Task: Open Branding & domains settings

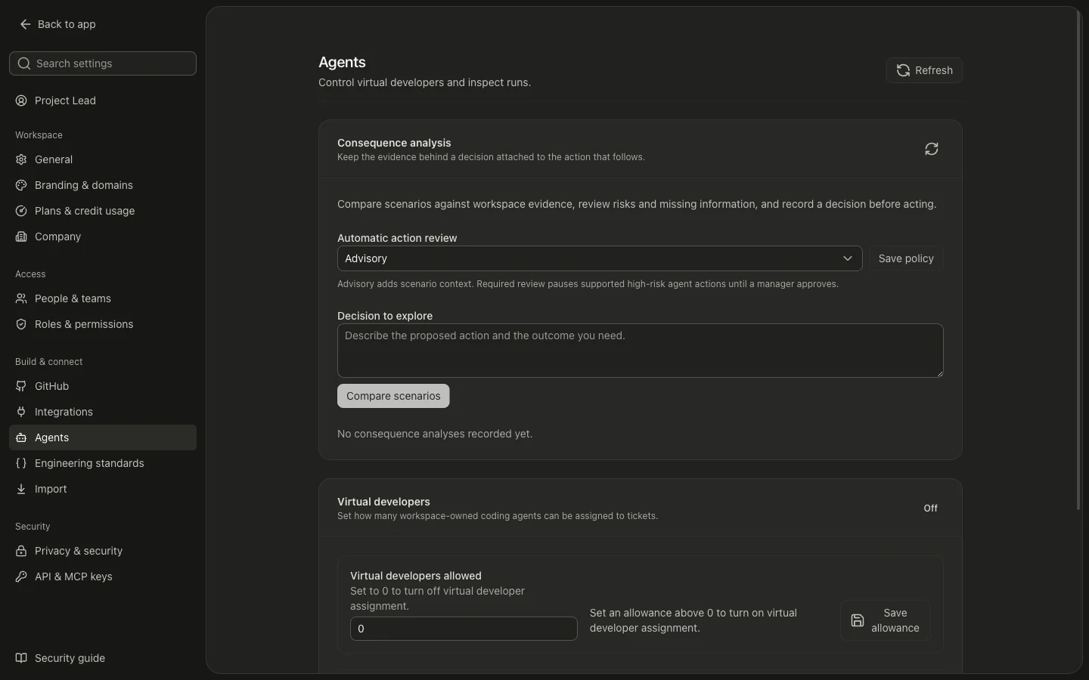Action: pos(103,185)
